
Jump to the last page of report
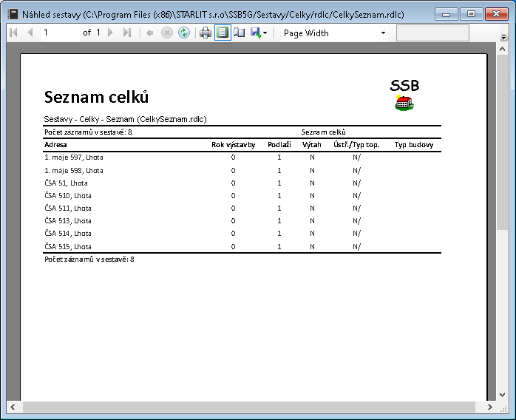pyautogui.click(x=127, y=33)
